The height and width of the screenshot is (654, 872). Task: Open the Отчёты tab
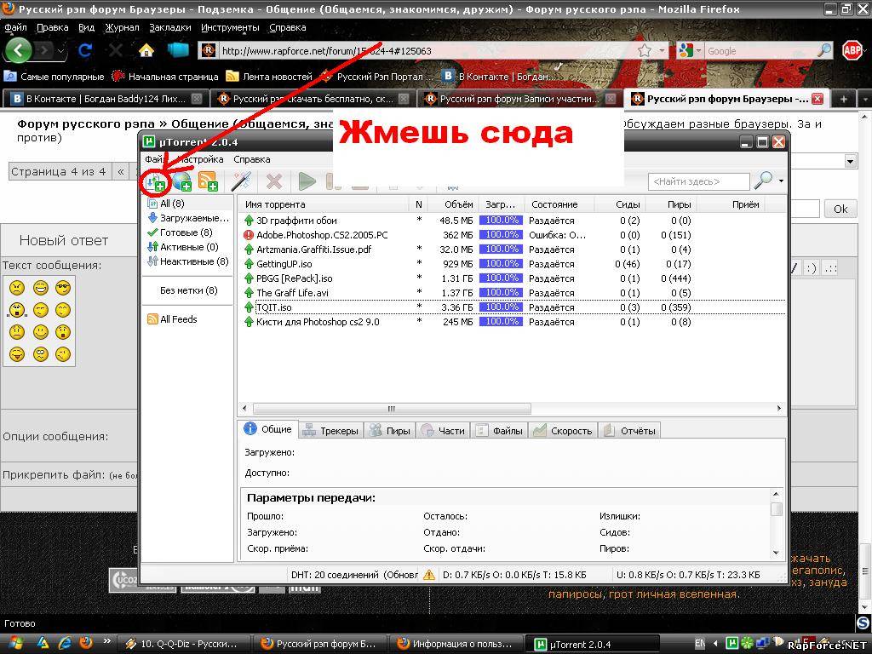pyautogui.click(x=630, y=430)
